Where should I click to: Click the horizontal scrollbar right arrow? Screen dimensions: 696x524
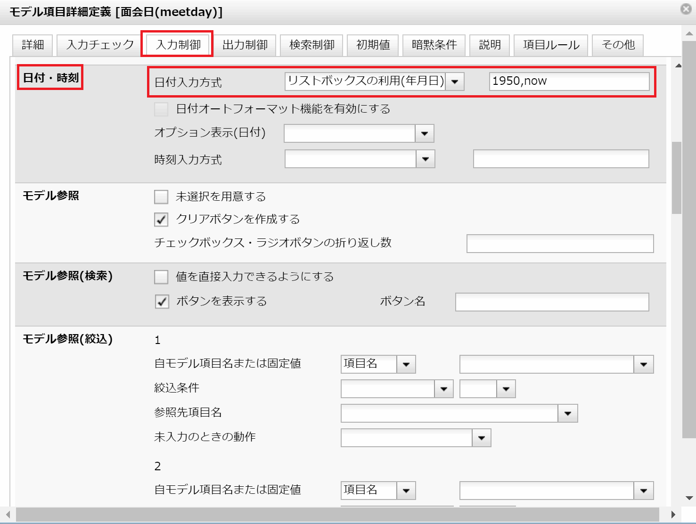(673, 515)
